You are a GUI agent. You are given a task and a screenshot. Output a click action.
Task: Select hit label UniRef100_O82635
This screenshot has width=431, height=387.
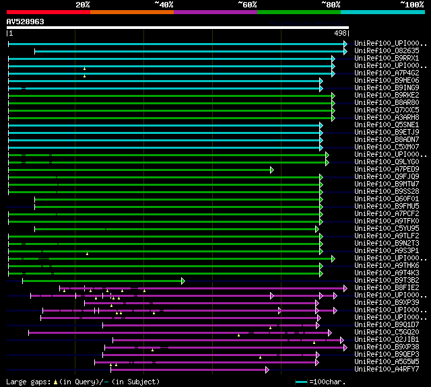point(387,50)
